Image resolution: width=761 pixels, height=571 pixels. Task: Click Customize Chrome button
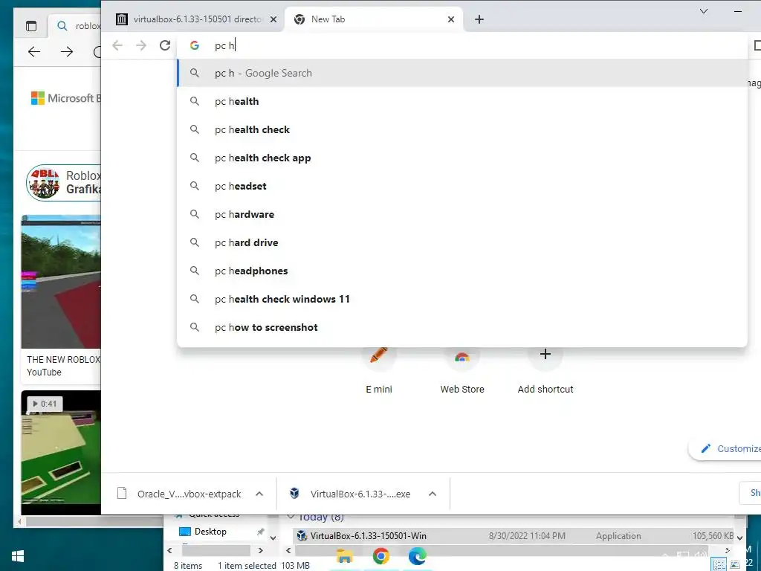click(x=725, y=448)
